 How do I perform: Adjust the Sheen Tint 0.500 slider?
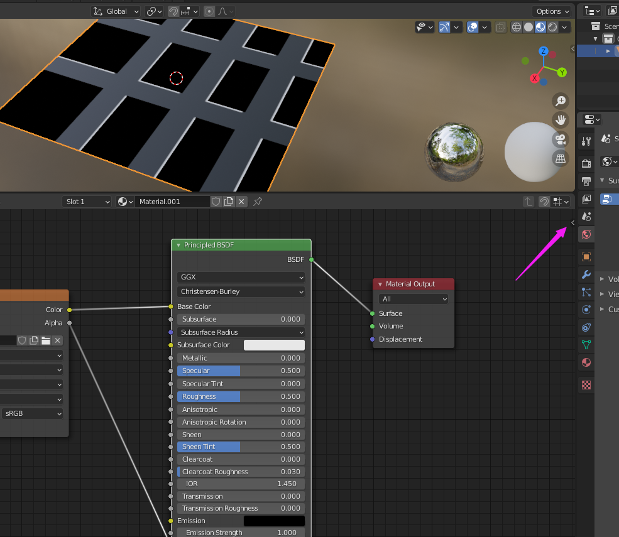pyautogui.click(x=241, y=447)
